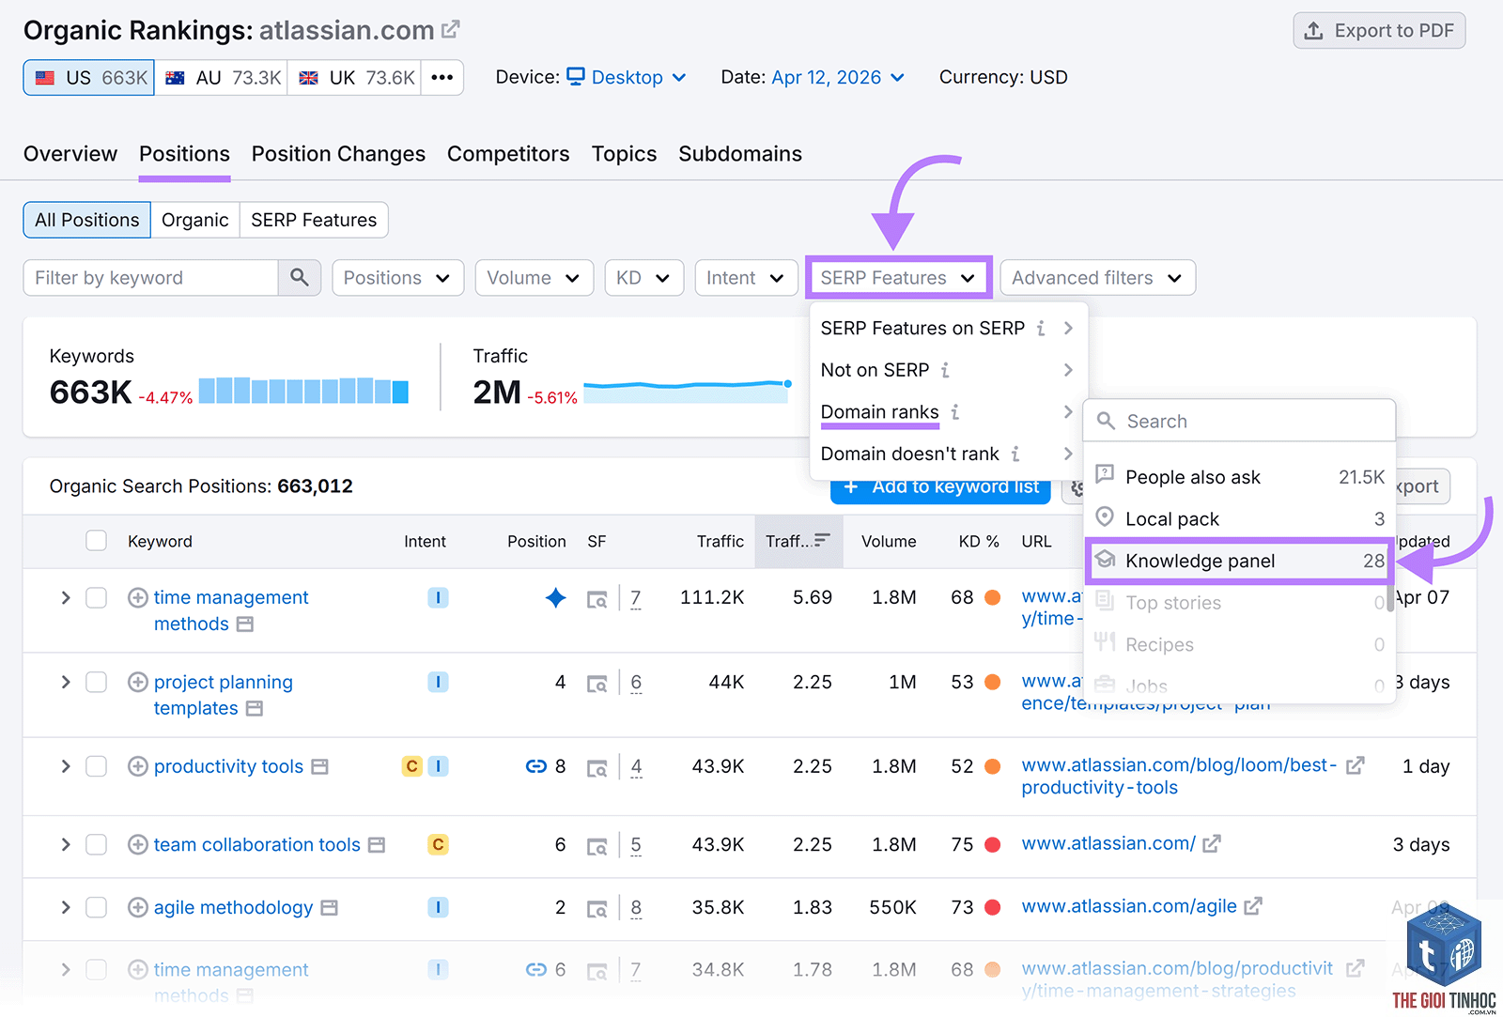The height and width of the screenshot is (1017, 1503).
Task: Click SERP icon after team collaboration tools keyword
Action: coord(377,844)
